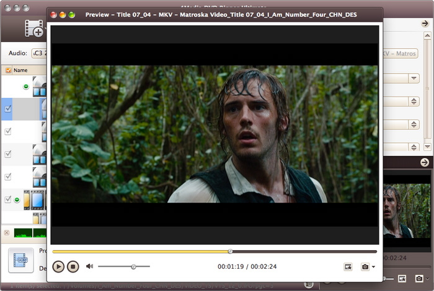Image resolution: width=434 pixels, height=291 pixels.
Task: Click the DVD profile icon at bottom left
Action: pos(20,261)
